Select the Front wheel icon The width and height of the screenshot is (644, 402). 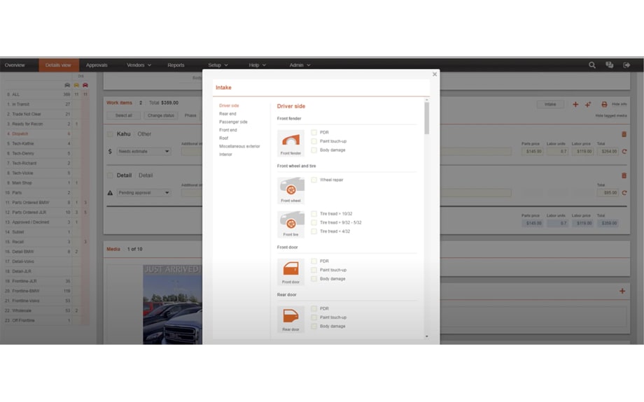[x=290, y=189]
